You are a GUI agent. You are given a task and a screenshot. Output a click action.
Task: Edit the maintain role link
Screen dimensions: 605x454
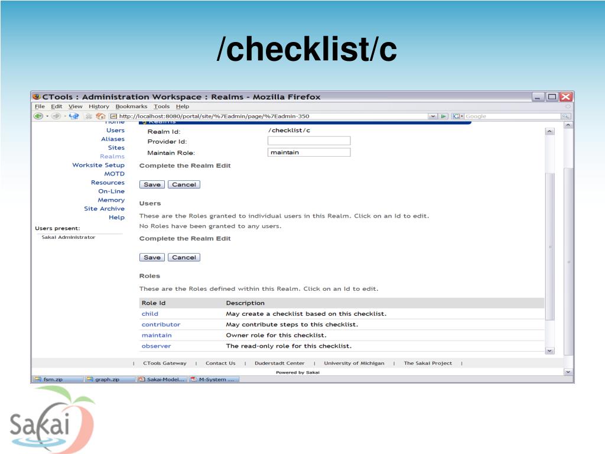coord(157,336)
